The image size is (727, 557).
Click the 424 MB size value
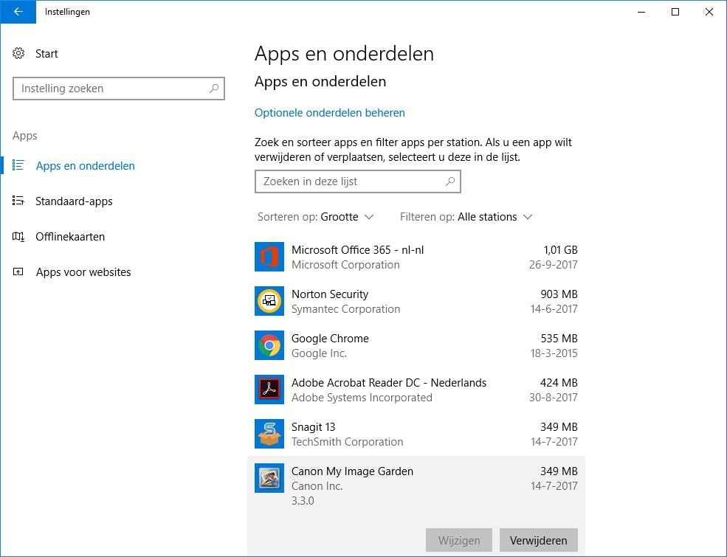coord(559,383)
